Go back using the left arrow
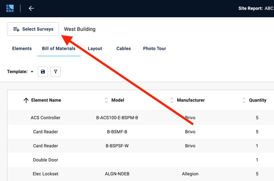This screenshot has height=181, width=274. click(x=31, y=8)
